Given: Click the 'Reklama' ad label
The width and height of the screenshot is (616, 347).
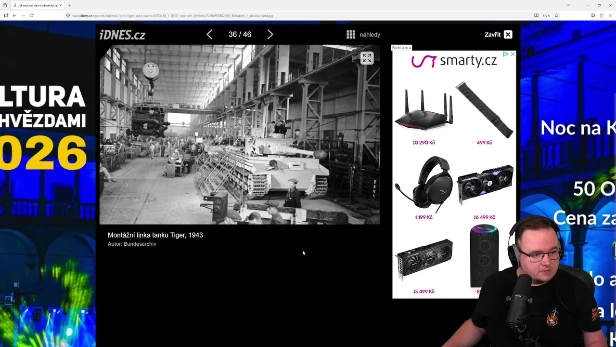Looking at the screenshot, I should (401, 48).
